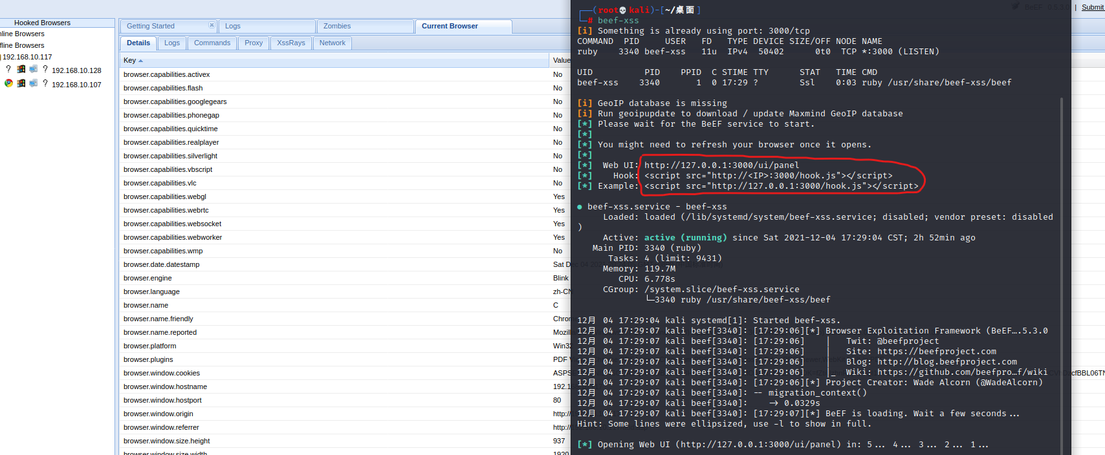Select 192.168.10.117 folder in tree
This screenshot has width=1105, height=455.
(x=26, y=57)
